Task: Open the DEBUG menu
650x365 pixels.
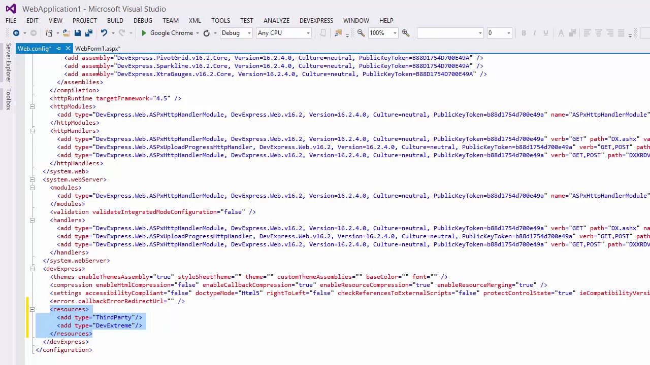Action: click(x=143, y=21)
